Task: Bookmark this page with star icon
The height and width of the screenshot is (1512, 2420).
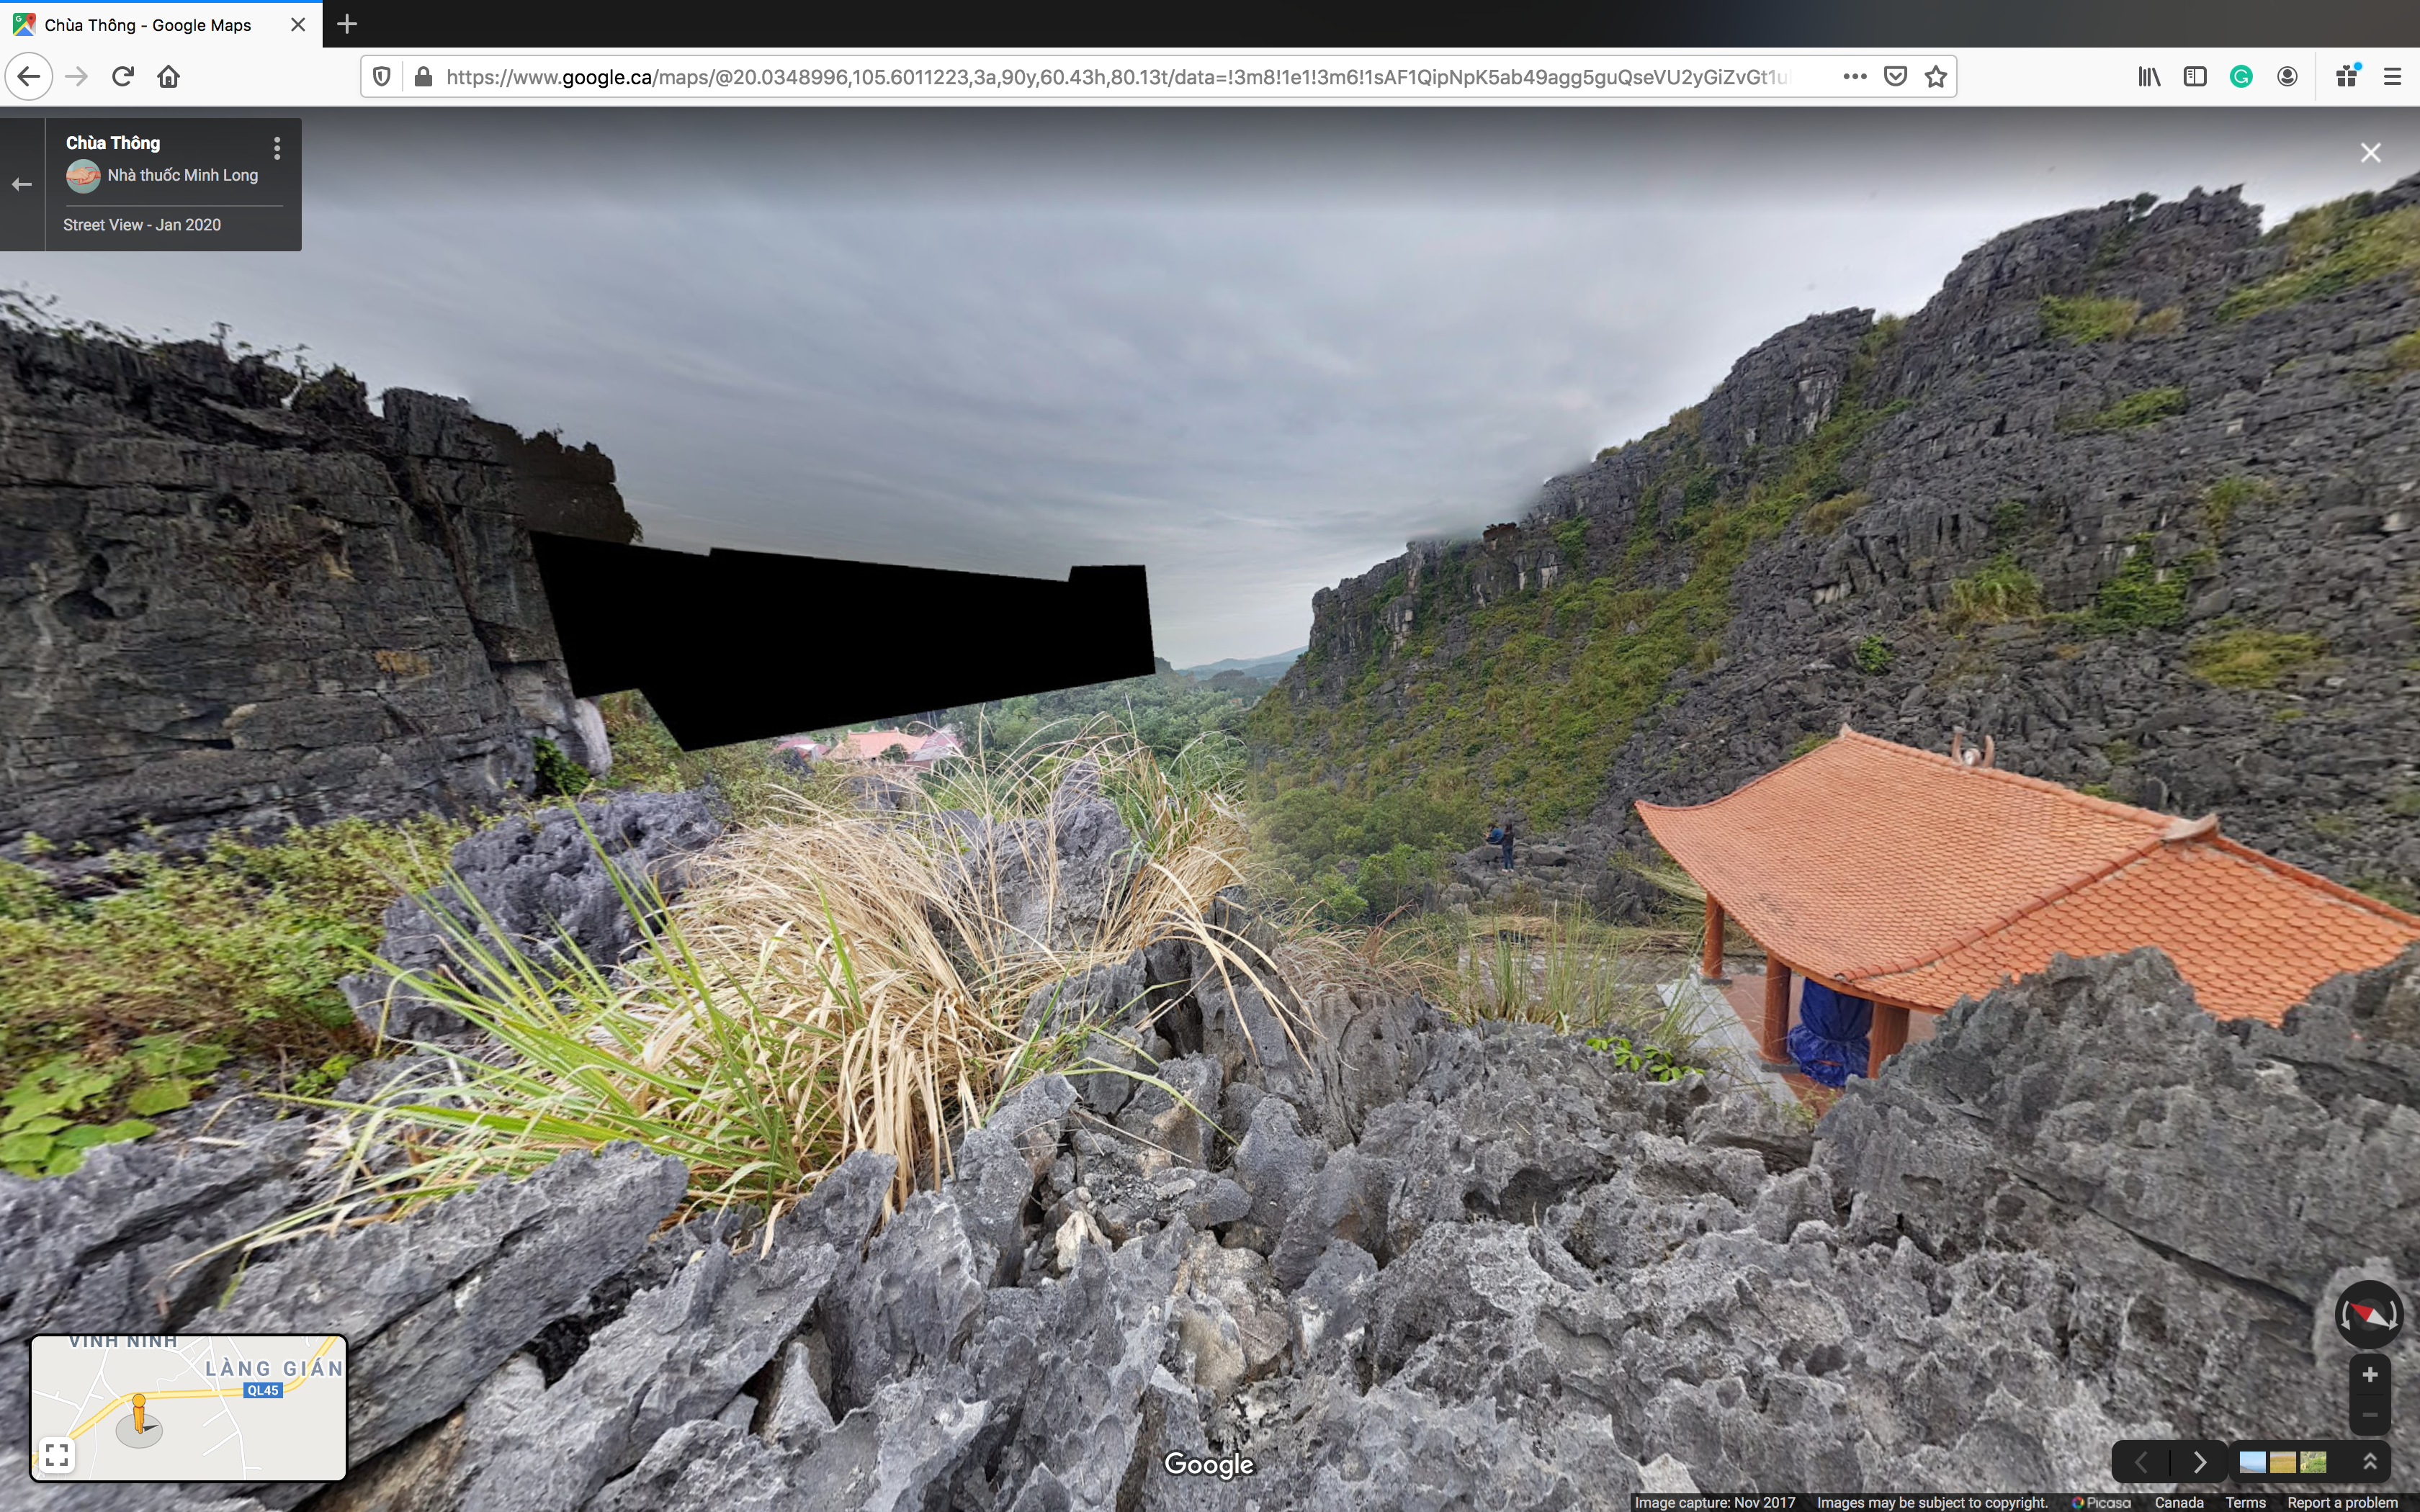Action: (1936, 77)
